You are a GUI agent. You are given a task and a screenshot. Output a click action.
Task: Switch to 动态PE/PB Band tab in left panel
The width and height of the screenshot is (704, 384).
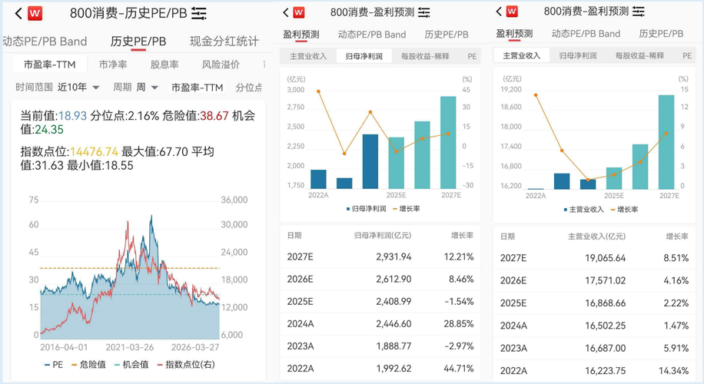tap(45, 41)
